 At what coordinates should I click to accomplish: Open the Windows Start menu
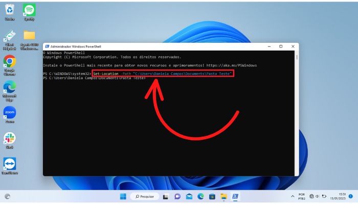click(123, 196)
